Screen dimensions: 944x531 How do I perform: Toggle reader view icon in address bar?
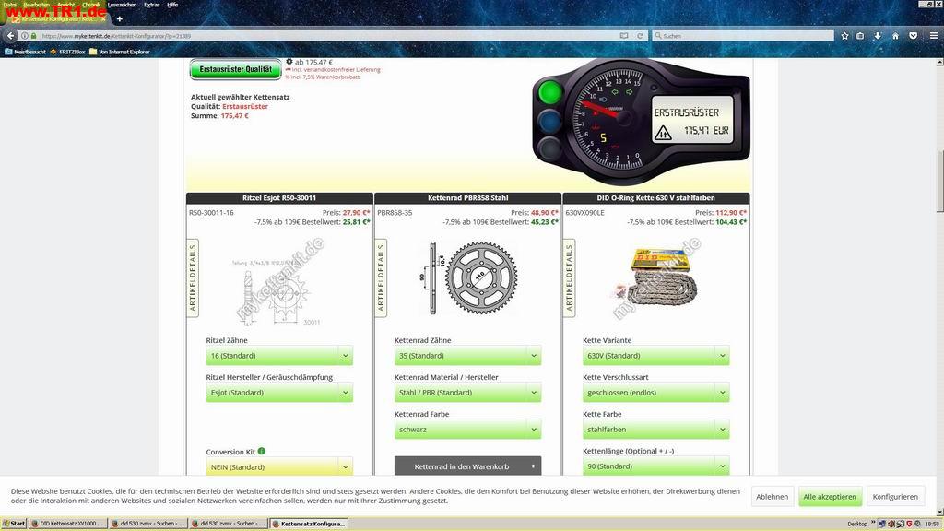coord(624,36)
